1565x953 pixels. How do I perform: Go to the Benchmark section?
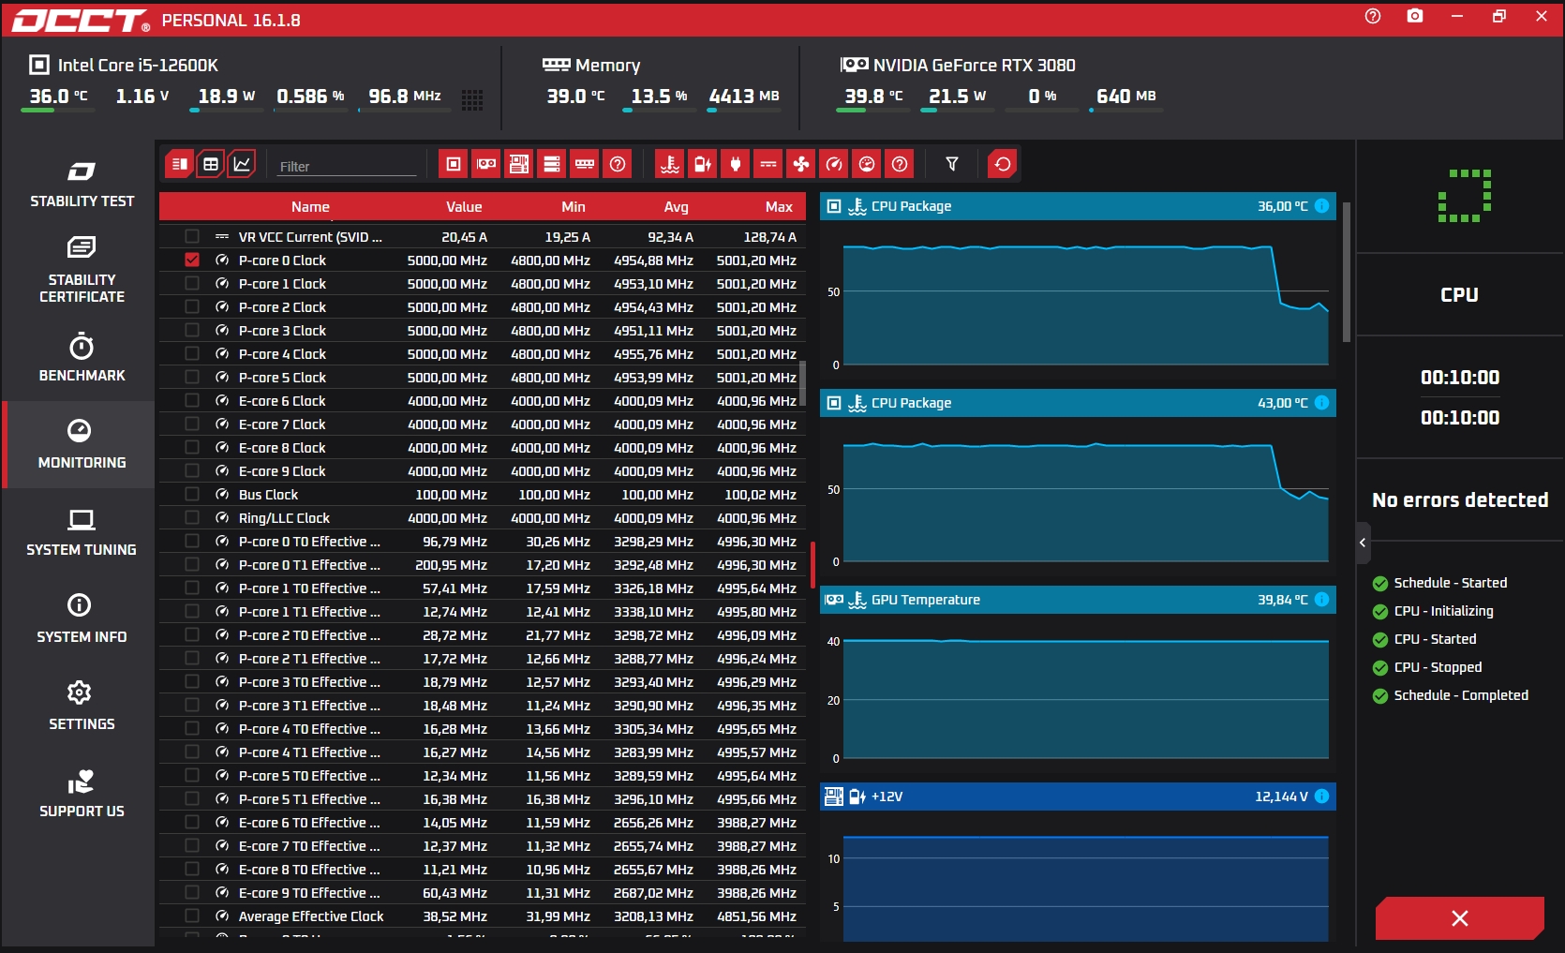82,357
